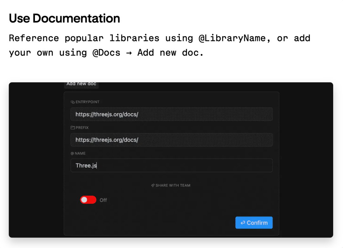Click the SHARE WITH TEAM label
The image size is (343, 248).
[x=173, y=185]
